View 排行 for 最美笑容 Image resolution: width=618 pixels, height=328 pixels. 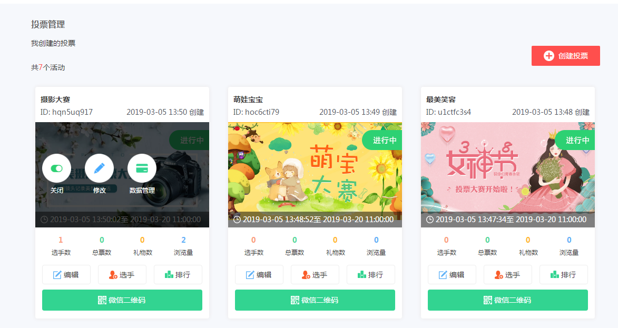tap(563, 275)
